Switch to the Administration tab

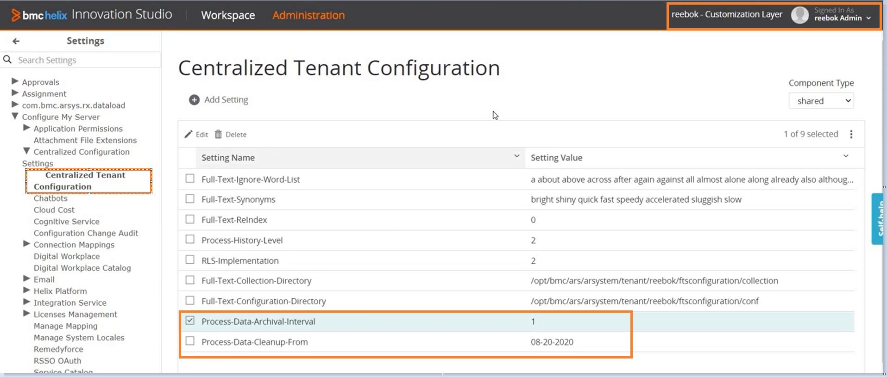tap(308, 15)
